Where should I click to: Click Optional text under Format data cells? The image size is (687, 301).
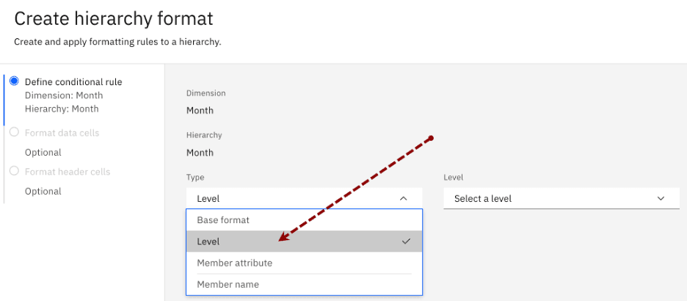click(43, 153)
